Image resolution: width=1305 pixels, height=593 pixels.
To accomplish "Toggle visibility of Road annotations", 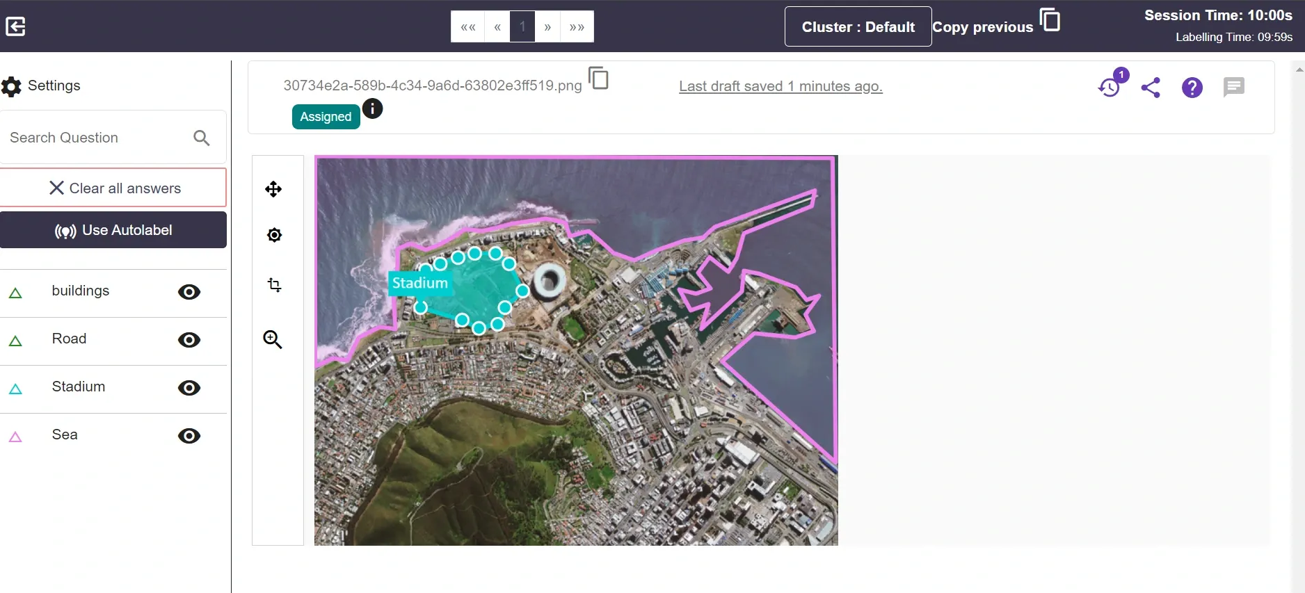I will point(189,340).
